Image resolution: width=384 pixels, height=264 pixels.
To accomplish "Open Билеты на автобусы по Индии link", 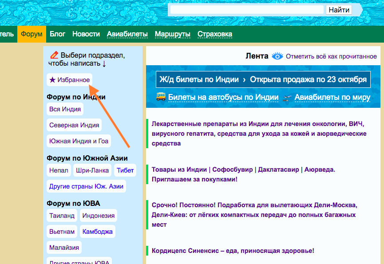I will click(223, 98).
